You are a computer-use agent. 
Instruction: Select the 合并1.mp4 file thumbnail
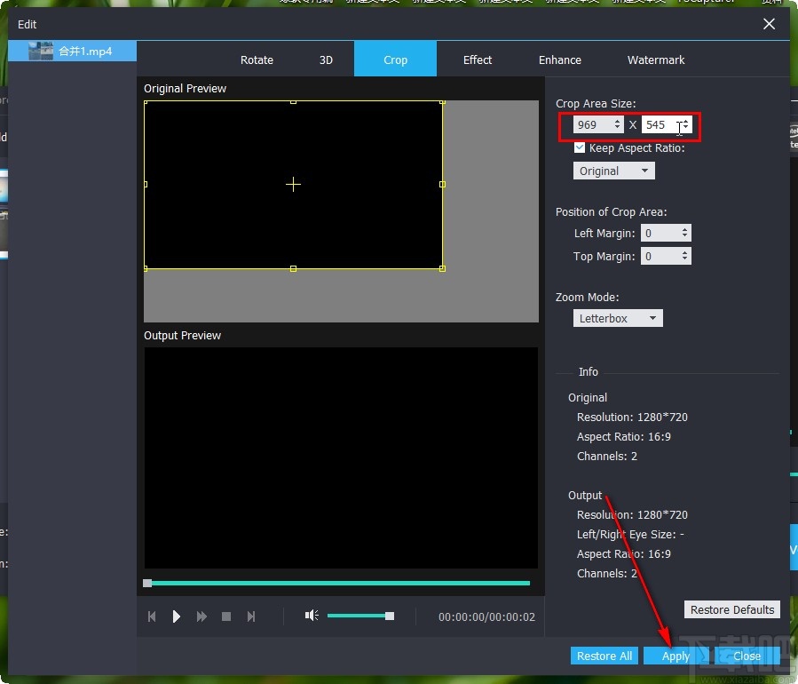click(41, 52)
